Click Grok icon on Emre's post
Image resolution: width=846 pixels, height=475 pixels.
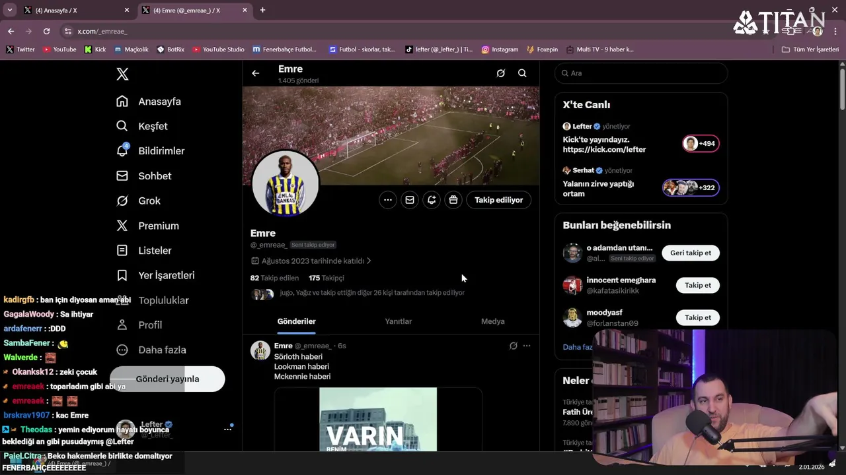(513, 346)
